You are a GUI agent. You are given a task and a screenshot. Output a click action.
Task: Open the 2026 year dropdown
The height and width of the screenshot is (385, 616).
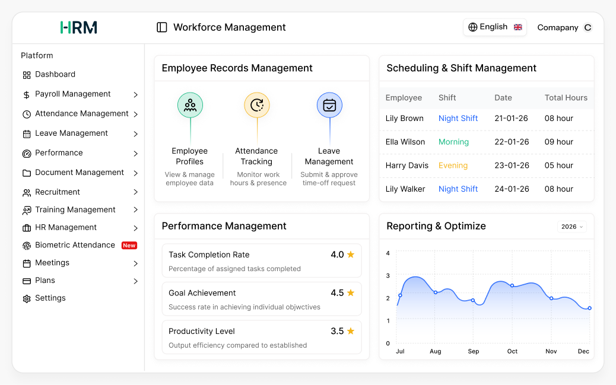click(571, 226)
